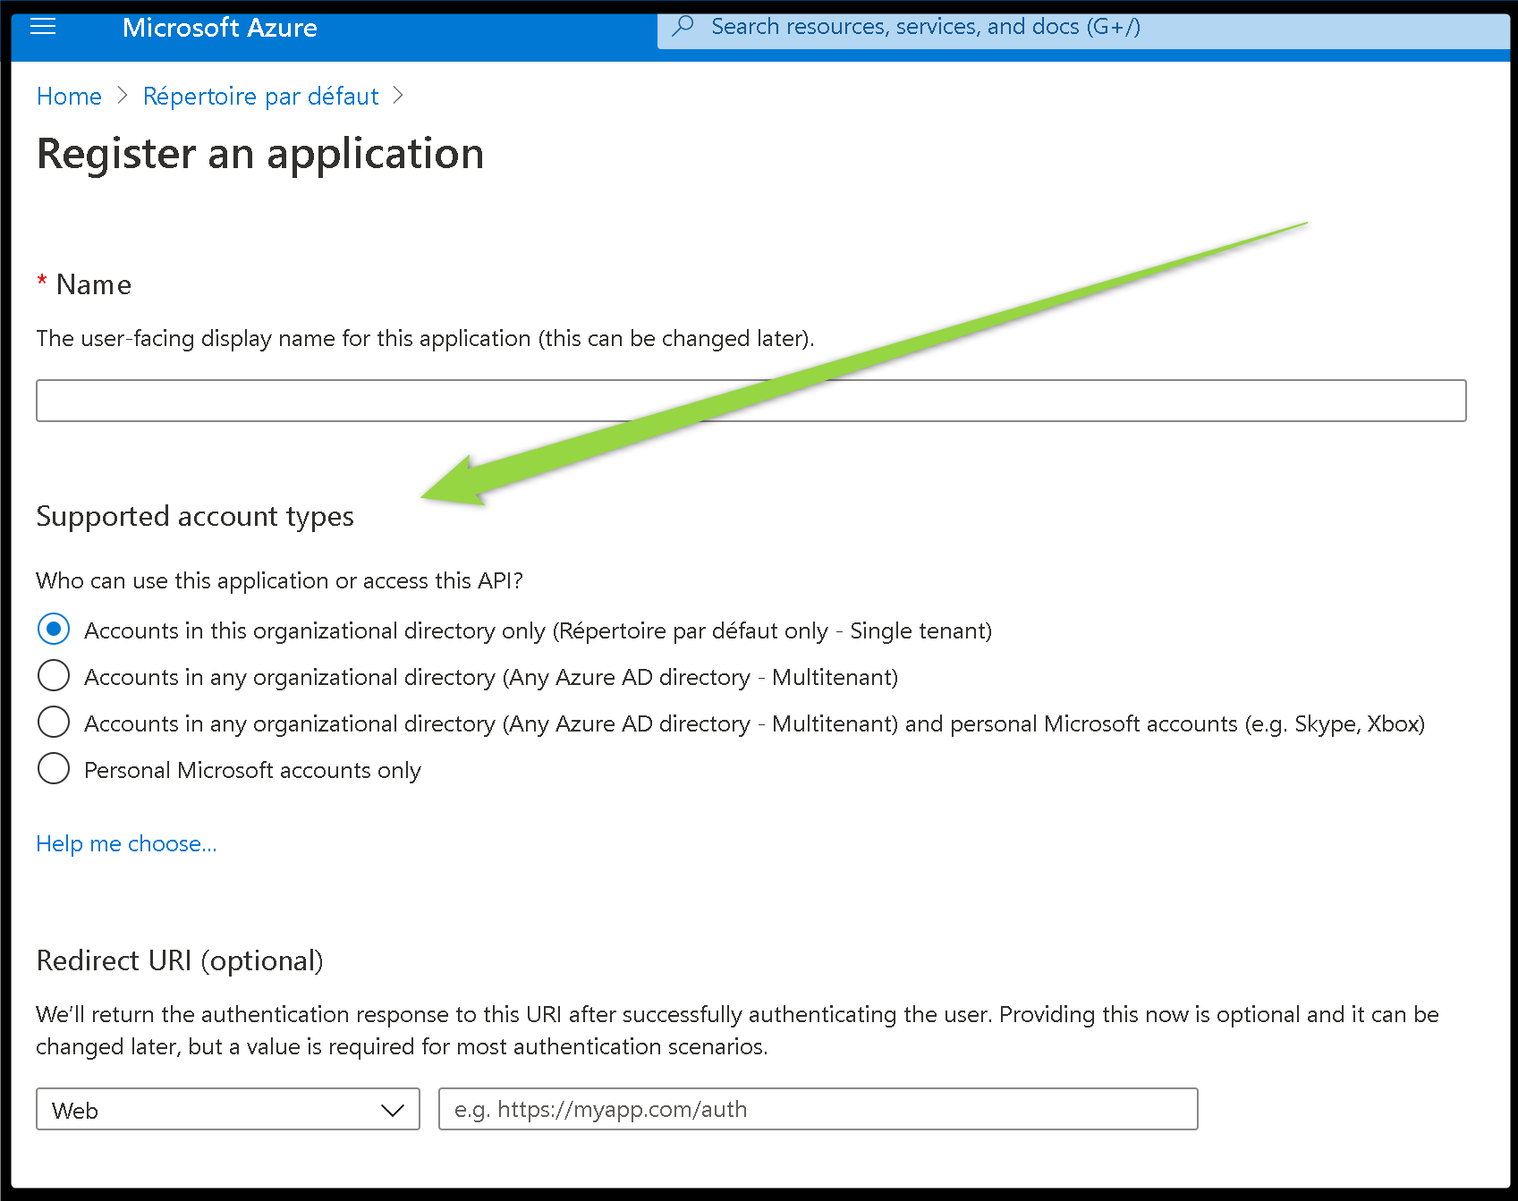
Task: Click the Redirect URI (optional) heading
Action: 180,960
